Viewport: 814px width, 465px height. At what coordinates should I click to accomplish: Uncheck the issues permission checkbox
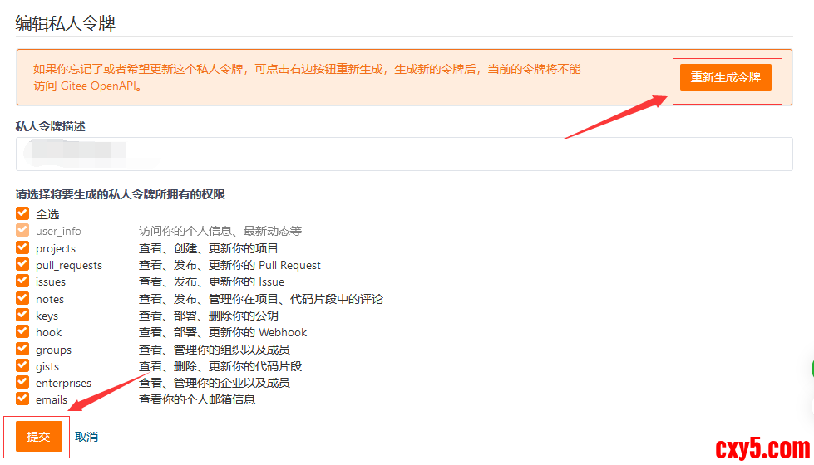(22, 281)
